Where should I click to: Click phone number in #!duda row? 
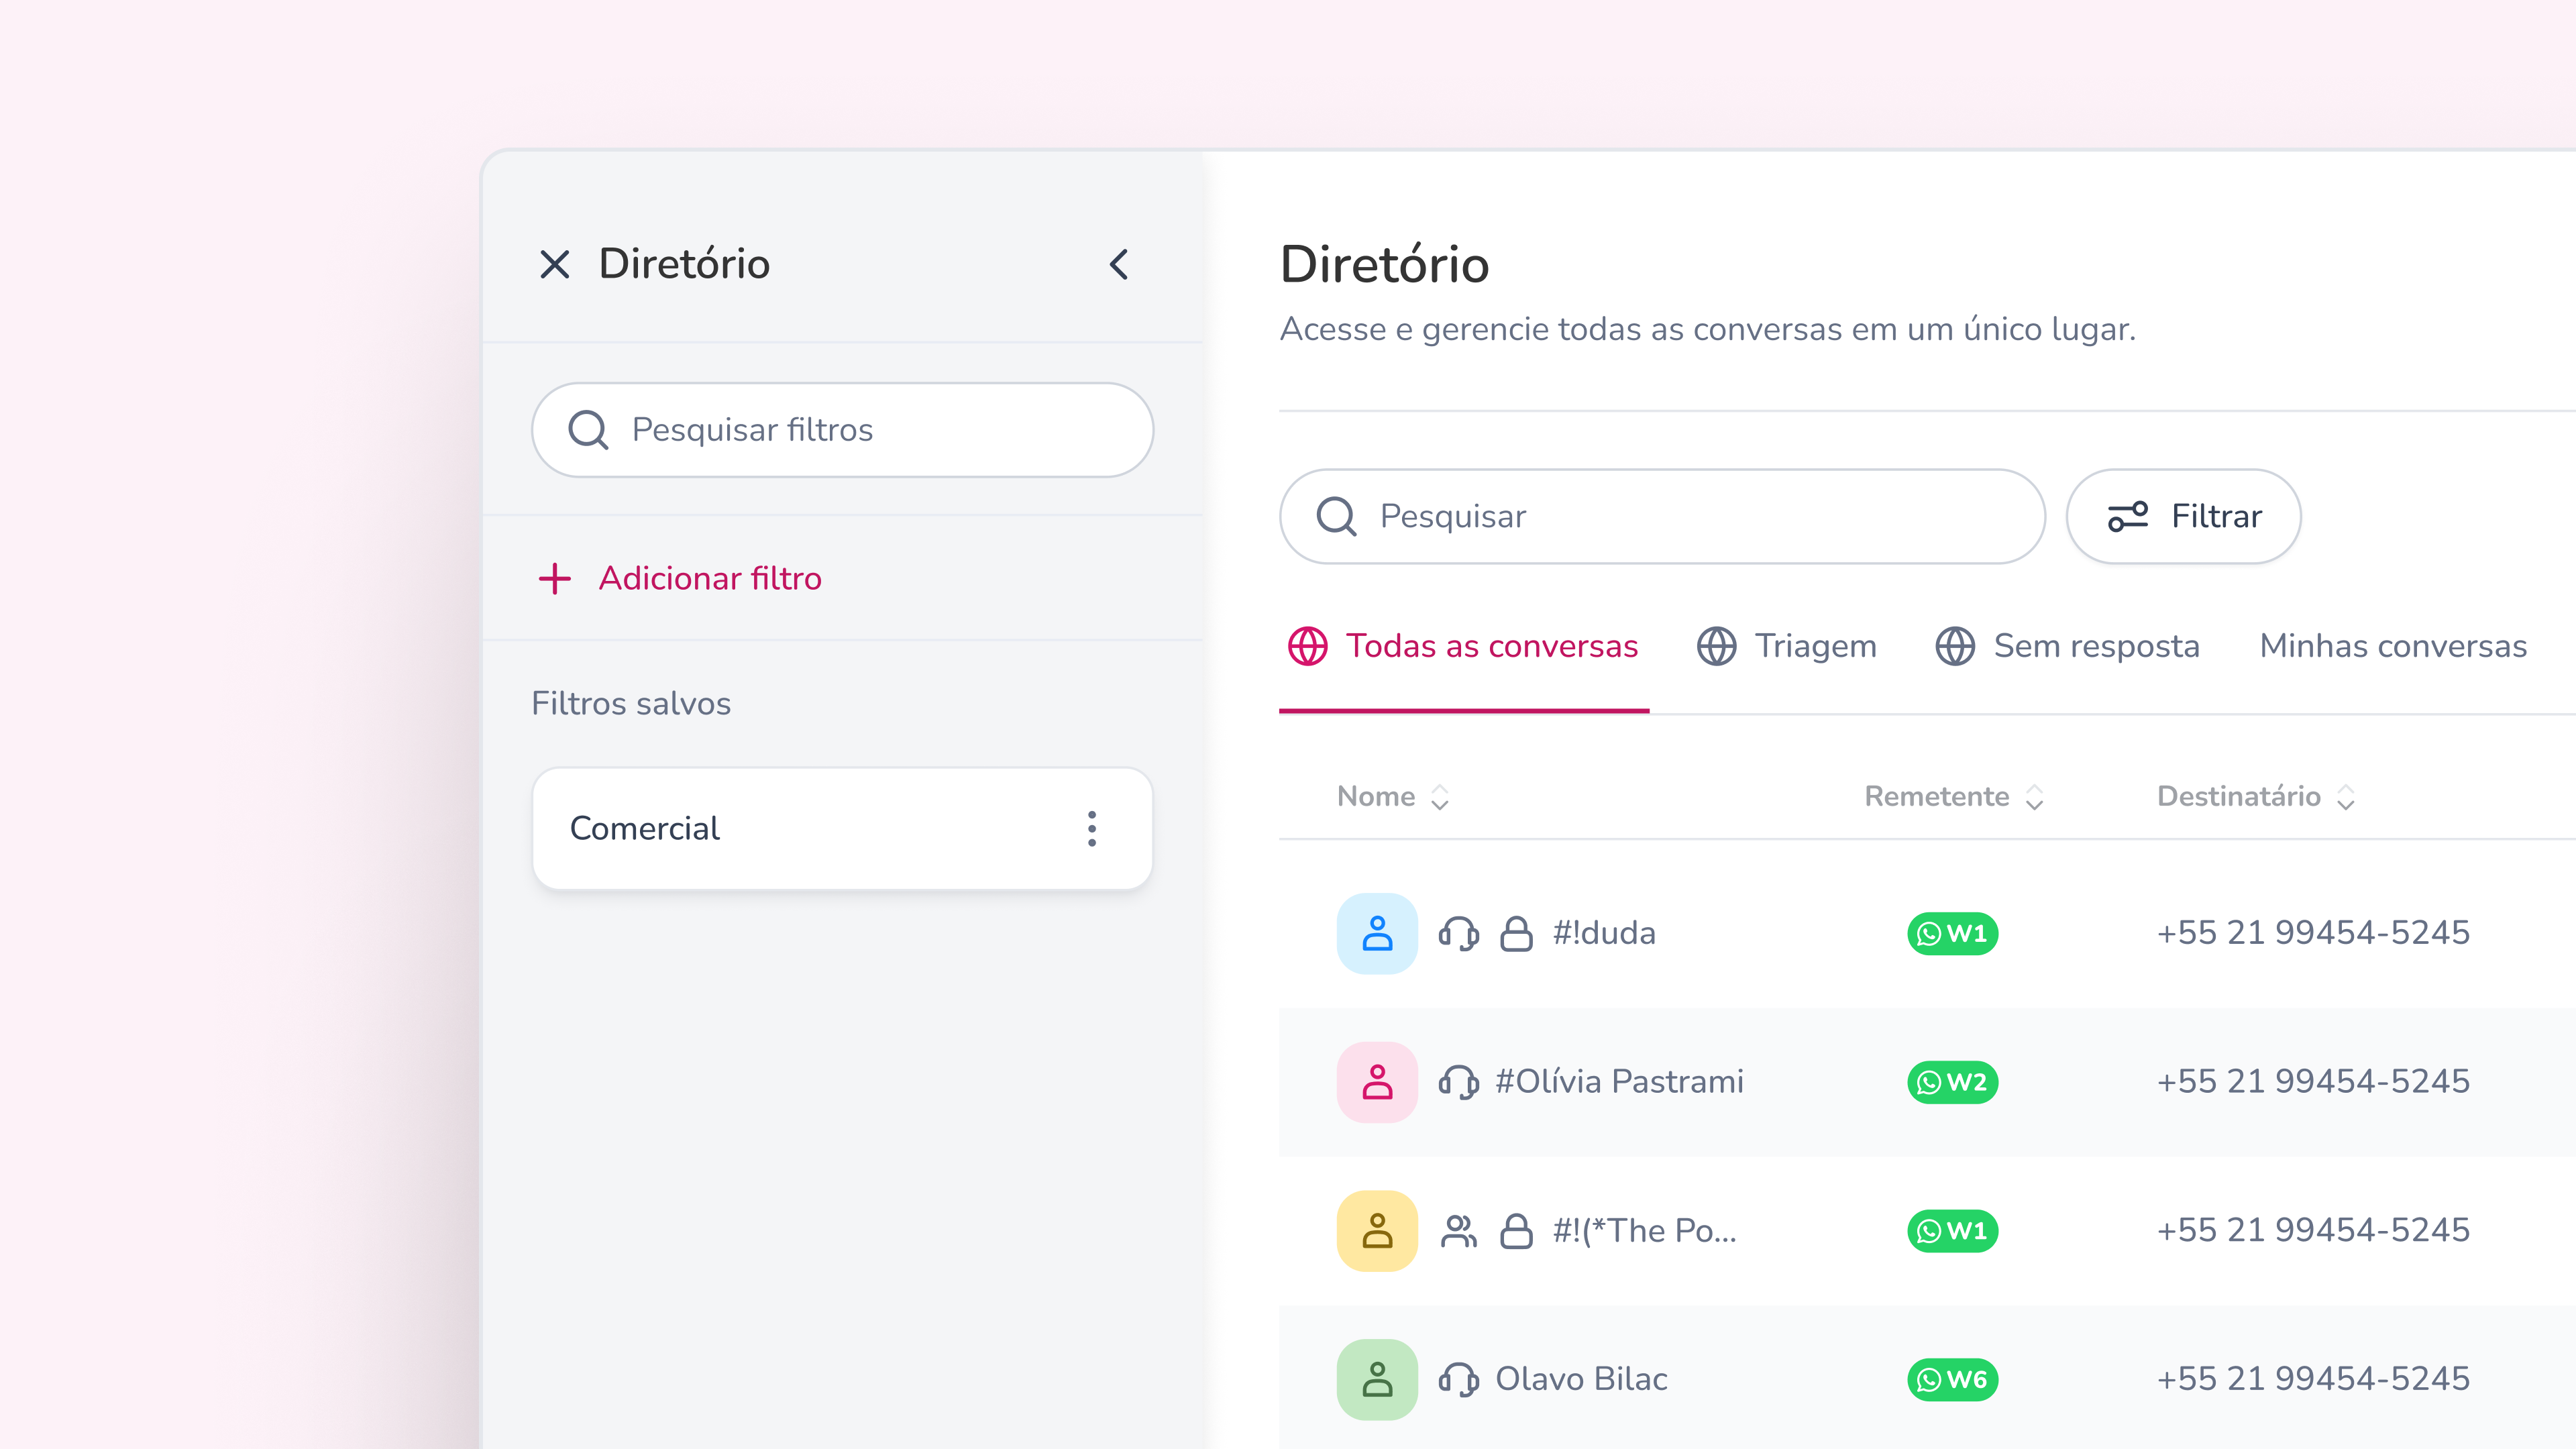[2313, 933]
